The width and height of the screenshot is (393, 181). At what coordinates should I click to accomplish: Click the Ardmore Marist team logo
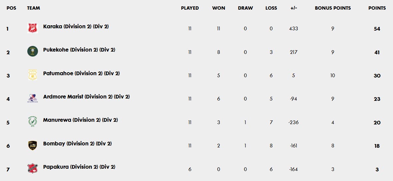pos(32,98)
